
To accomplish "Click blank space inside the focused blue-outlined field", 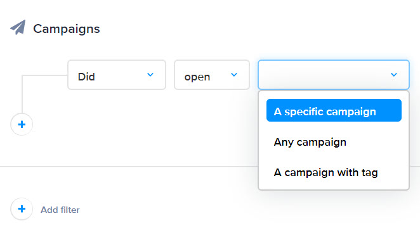I will pos(322,75).
